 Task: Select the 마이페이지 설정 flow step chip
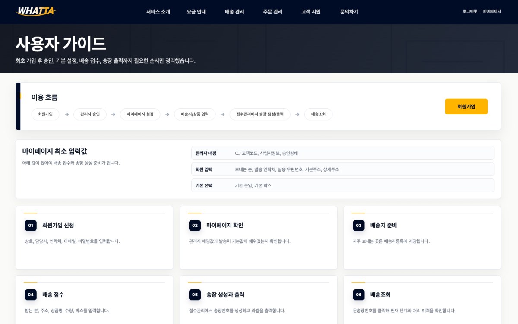(x=140, y=114)
